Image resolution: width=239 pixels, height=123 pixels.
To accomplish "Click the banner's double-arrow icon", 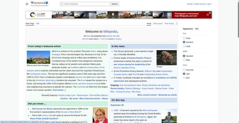I will coord(208,15).
